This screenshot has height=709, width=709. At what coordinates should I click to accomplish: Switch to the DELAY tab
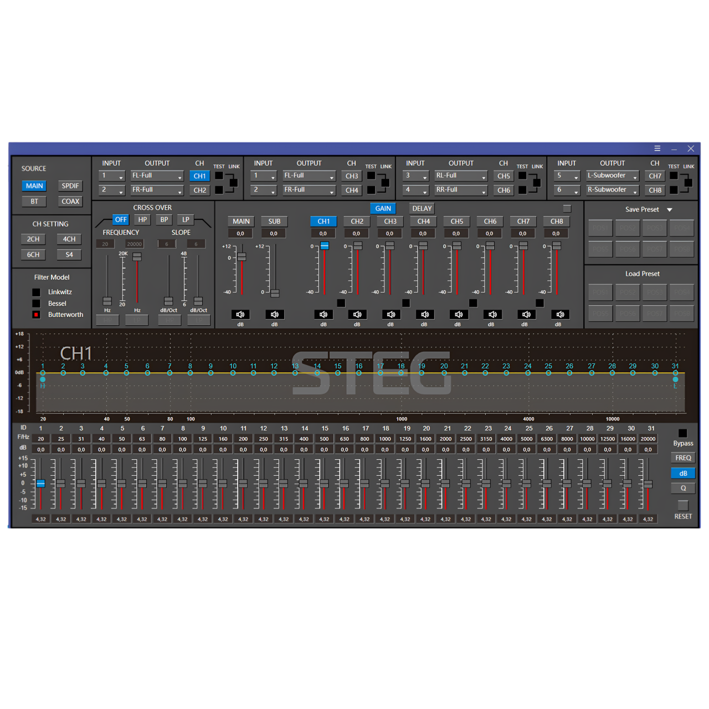(x=422, y=208)
